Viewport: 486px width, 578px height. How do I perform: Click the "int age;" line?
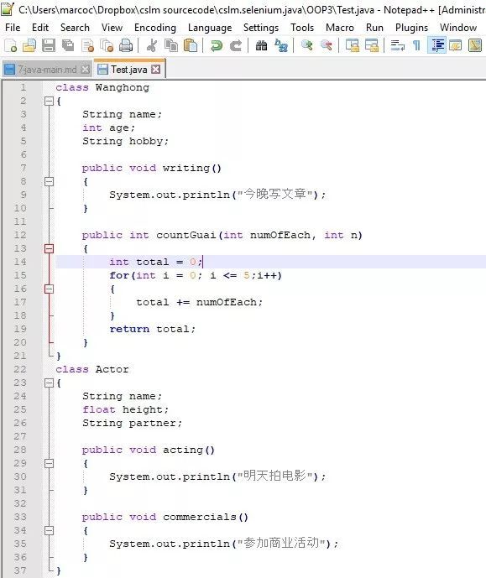(x=109, y=128)
